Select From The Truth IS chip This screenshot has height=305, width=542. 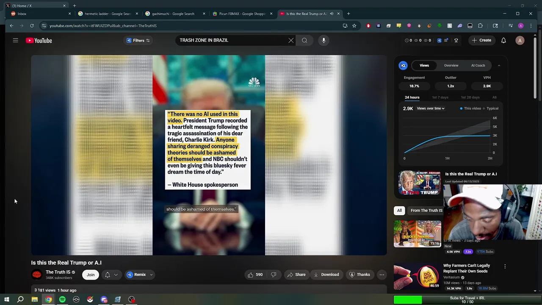coord(426,211)
